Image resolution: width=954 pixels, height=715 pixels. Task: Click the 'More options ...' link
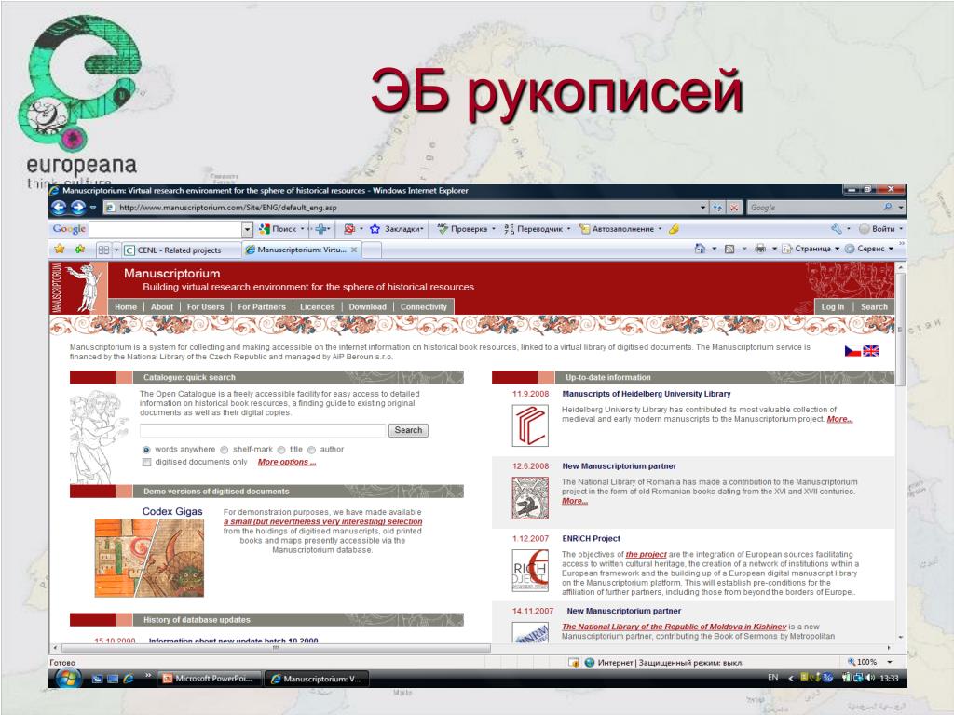(x=287, y=462)
